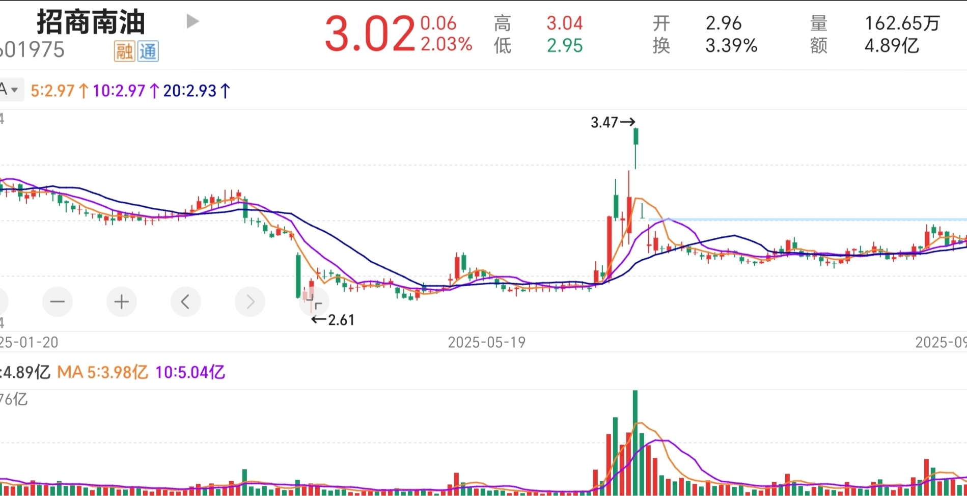Open the MA indicator dropdown arrow
This screenshot has width=967, height=496.
point(15,90)
